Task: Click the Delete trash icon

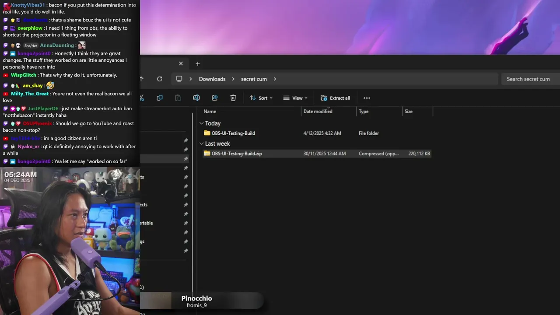Action: click(x=233, y=98)
